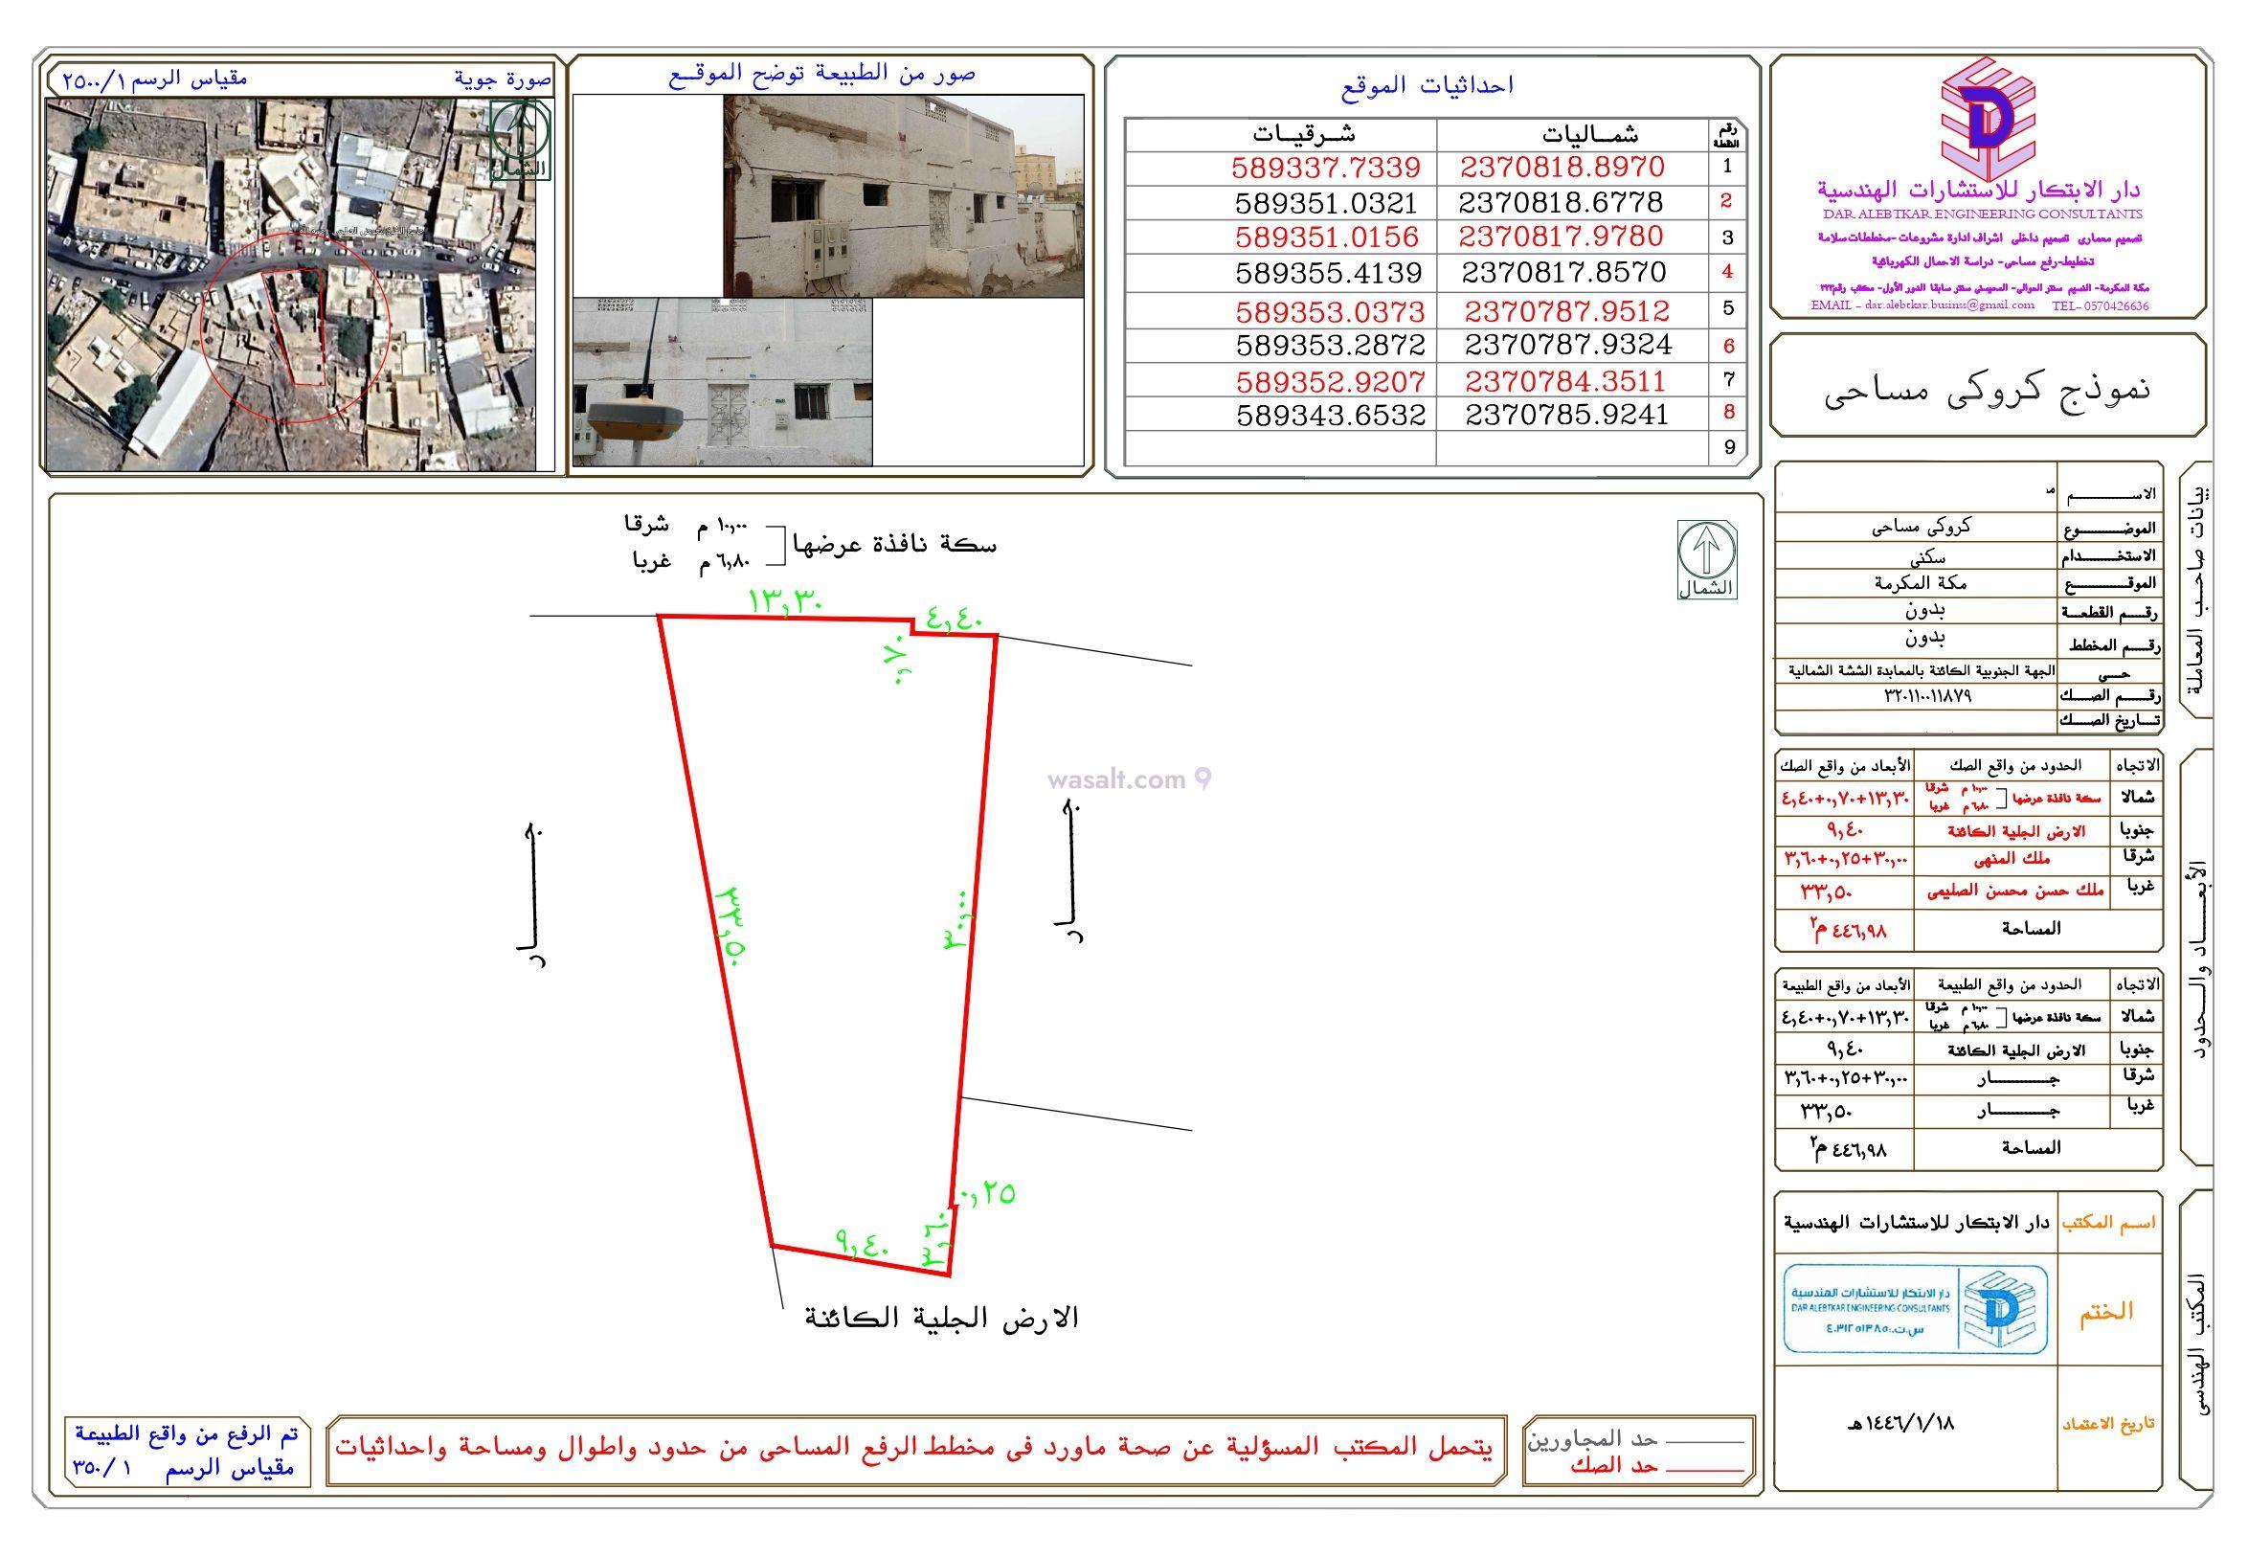Click the 'الارض الجلية الكائنة' label below the plot
2248x1557 pixels.
click(941, 1319)
